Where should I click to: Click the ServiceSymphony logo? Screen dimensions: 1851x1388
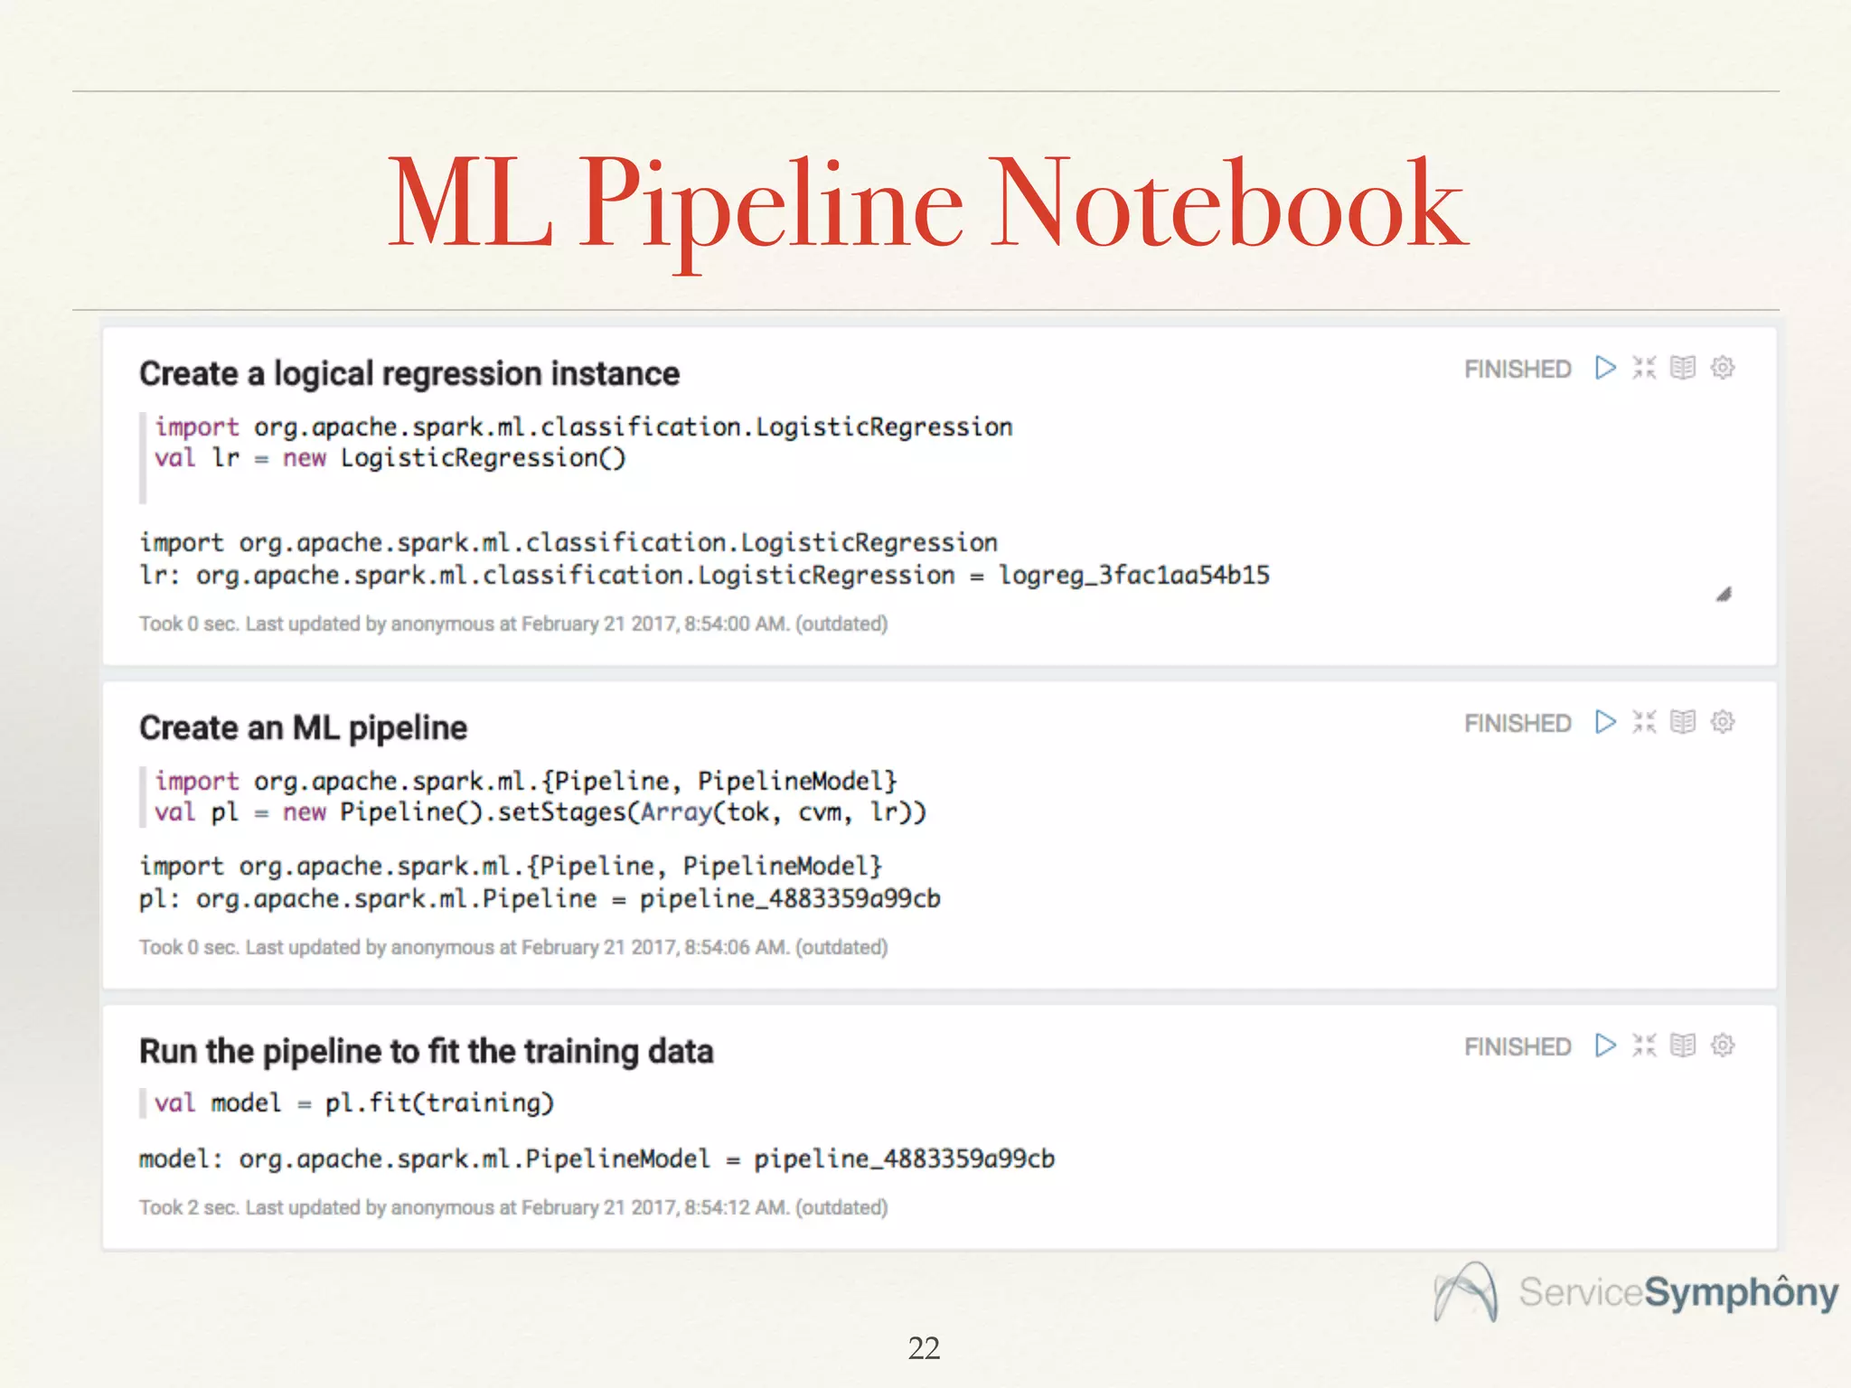pyautogui.click(x=1635, y=1292)
